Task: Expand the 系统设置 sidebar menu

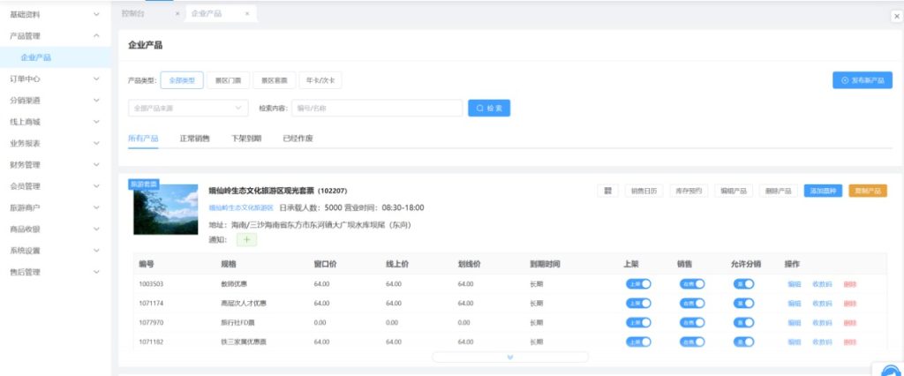Action: point(56,251)
